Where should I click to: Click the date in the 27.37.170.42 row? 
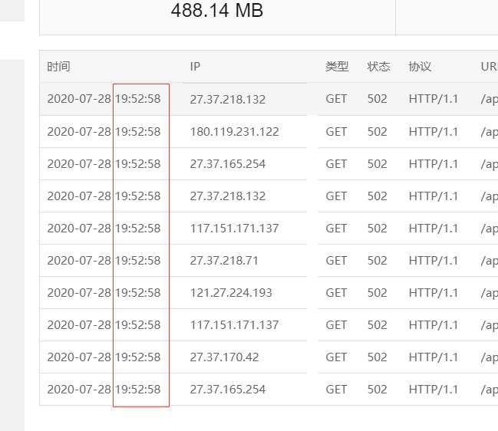coord(79,357)
